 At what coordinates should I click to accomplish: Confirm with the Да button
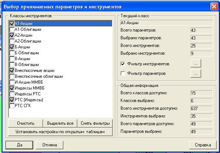(x=20, y=145)
